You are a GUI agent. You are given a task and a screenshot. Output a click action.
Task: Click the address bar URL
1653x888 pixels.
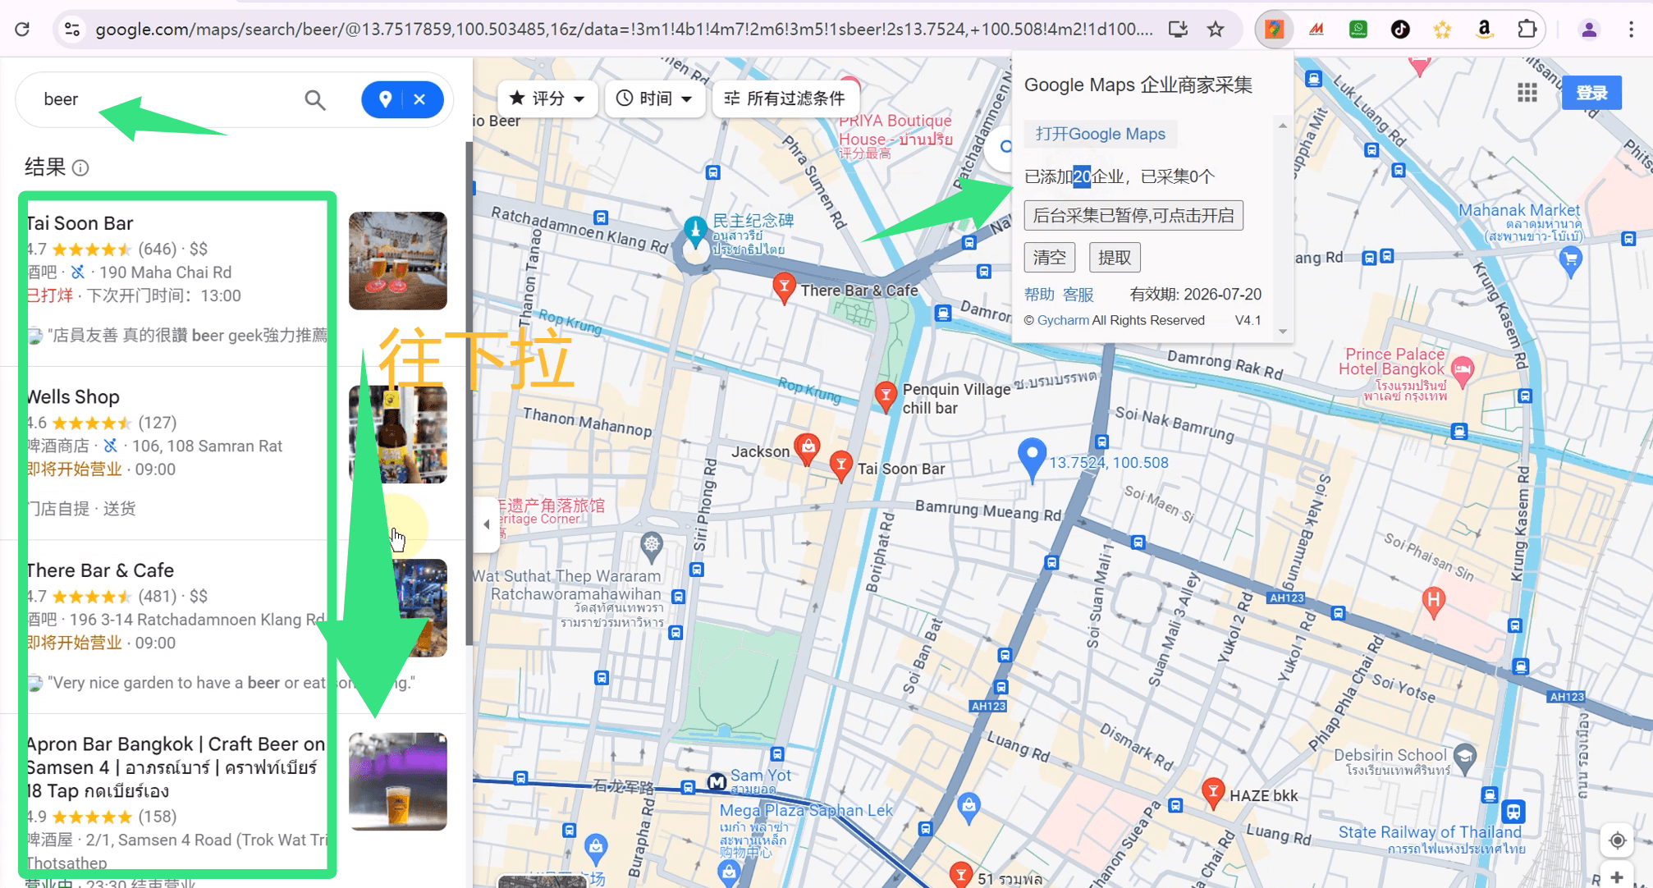coord(624,29)
